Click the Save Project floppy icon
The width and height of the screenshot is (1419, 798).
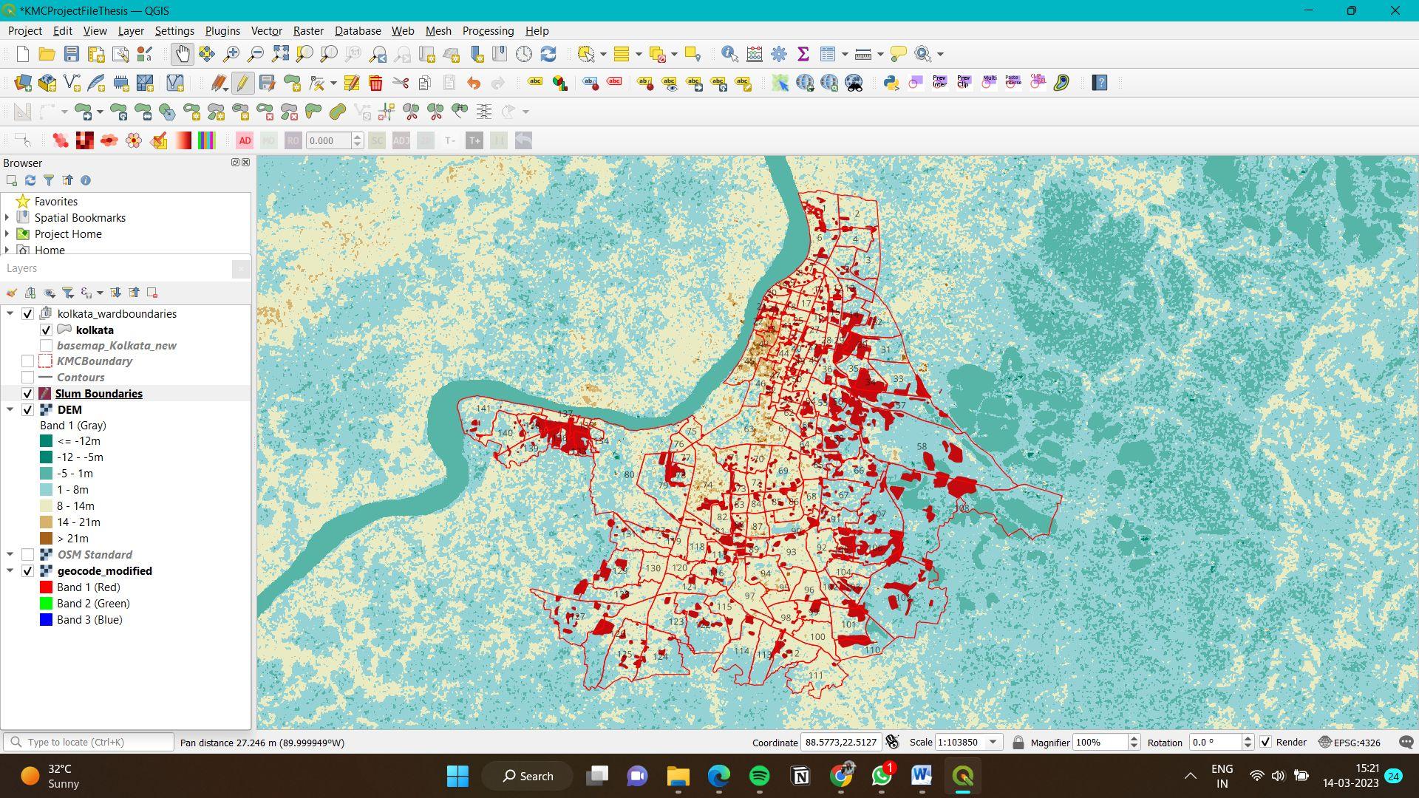tap(71, 54)
